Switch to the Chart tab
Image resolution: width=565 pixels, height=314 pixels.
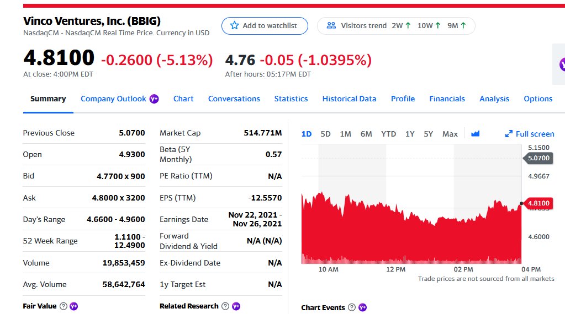[183, 99]
